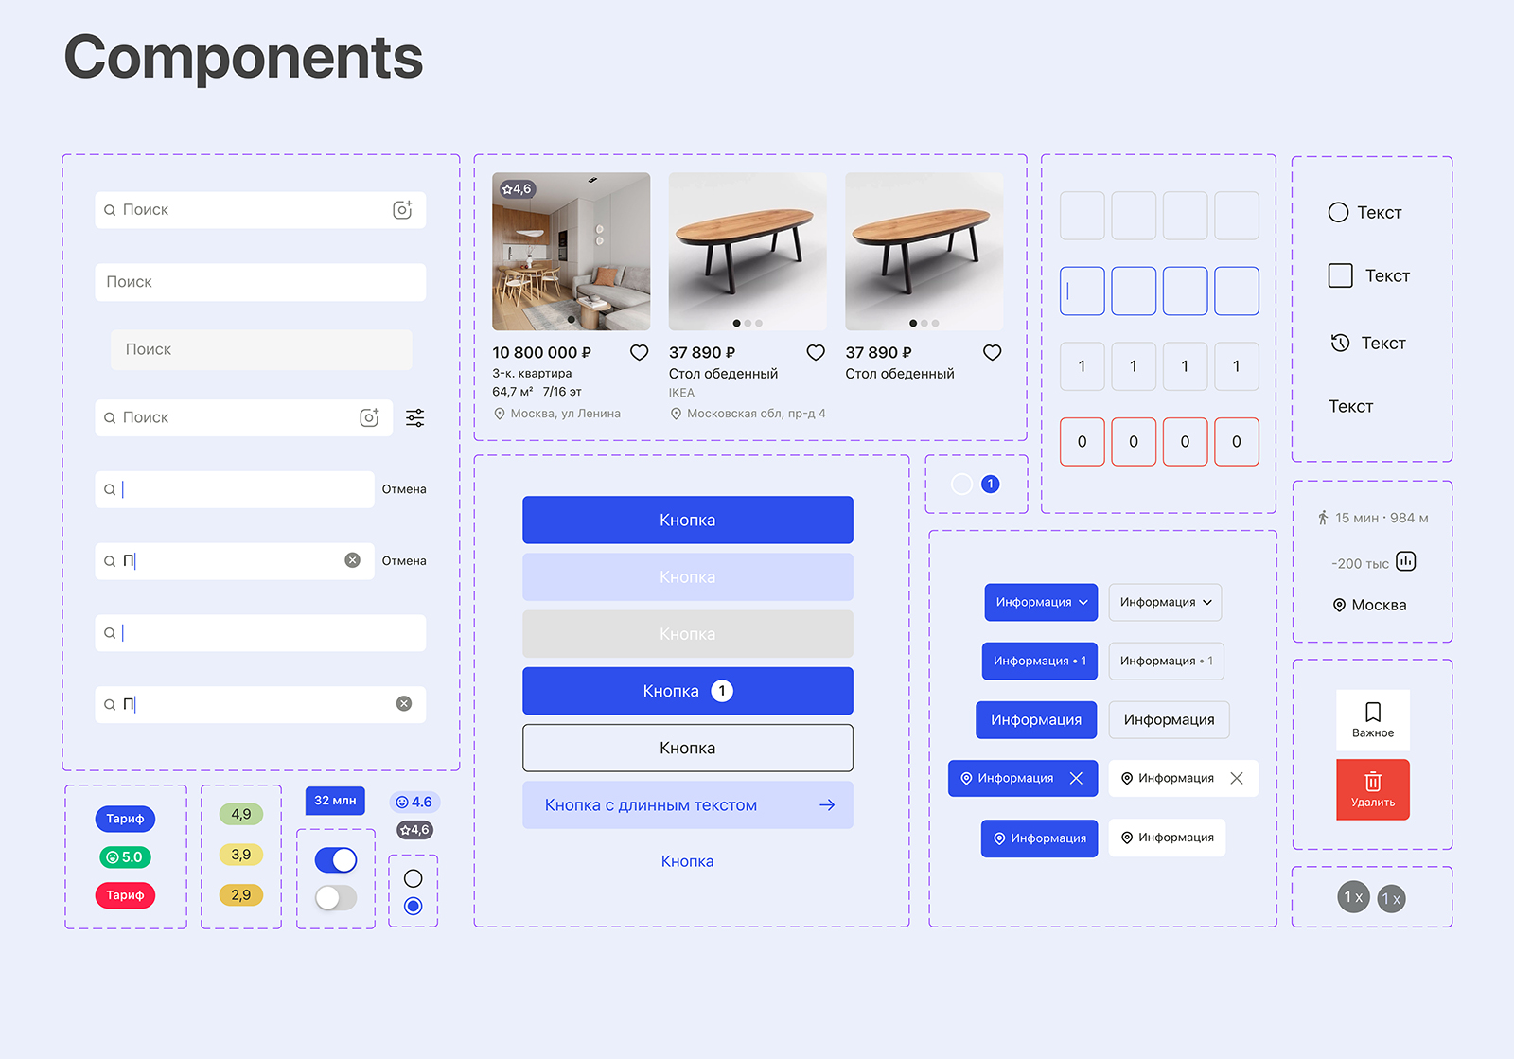This screenshot has width=1514, height=1059.
Task: Check the square checkbox labeled Текст
Action: point(1340,276)
